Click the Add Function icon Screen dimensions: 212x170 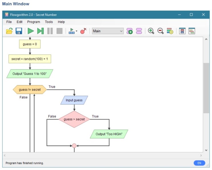[130, 31]
